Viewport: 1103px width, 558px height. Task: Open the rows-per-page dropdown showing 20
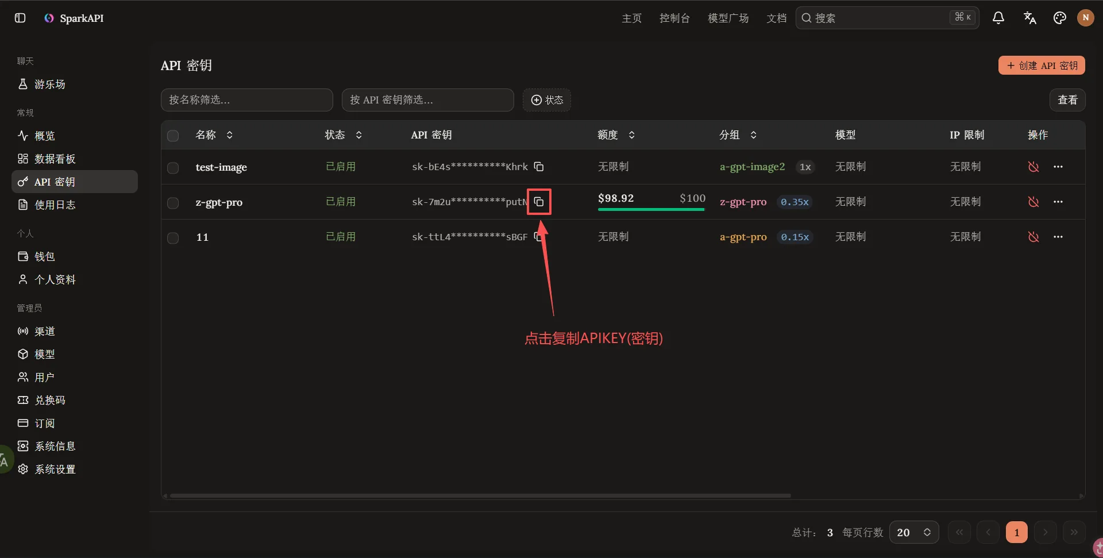914,532
